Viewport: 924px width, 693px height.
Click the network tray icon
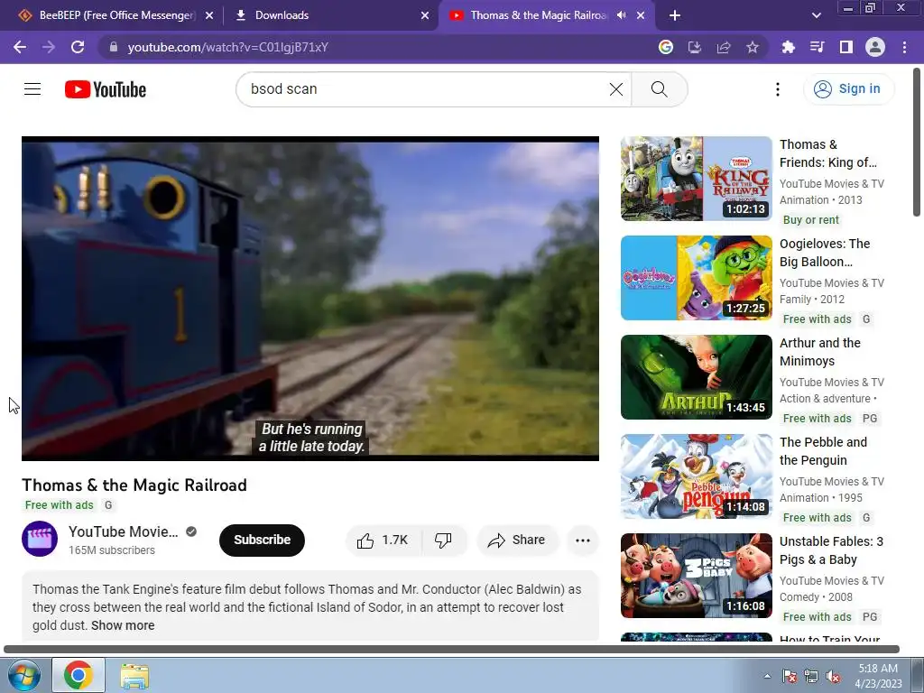click(x=811, y=677)
